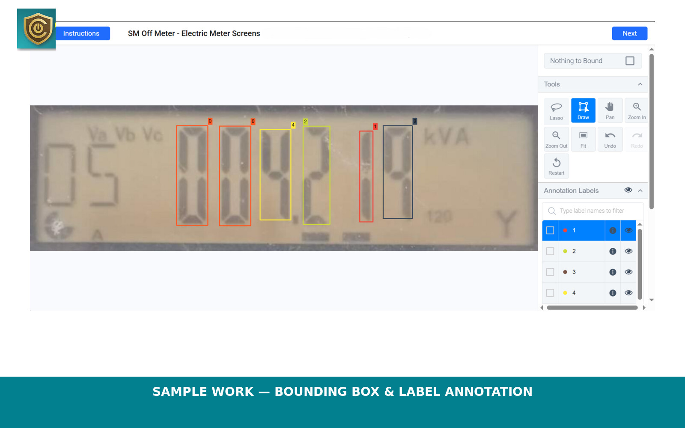This screenshot has width=685, height=428.
Task: Activate the Draw bounding box tool
Action: click(x=583, y=110)
